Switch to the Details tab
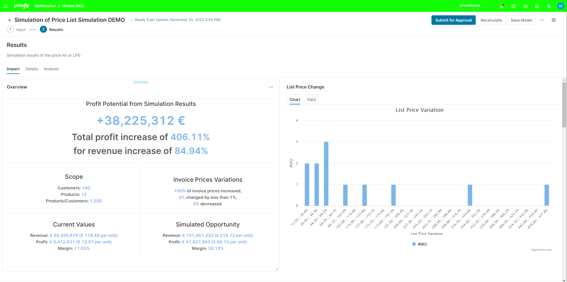567x282 pixels. point(32,69)
